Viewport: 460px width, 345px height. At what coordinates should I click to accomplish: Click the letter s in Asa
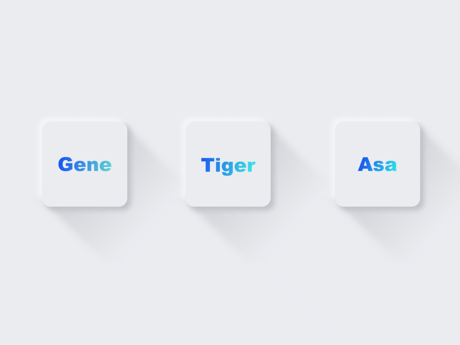[379, 166]
